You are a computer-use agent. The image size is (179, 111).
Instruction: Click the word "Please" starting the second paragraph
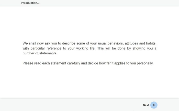(28, 63)
